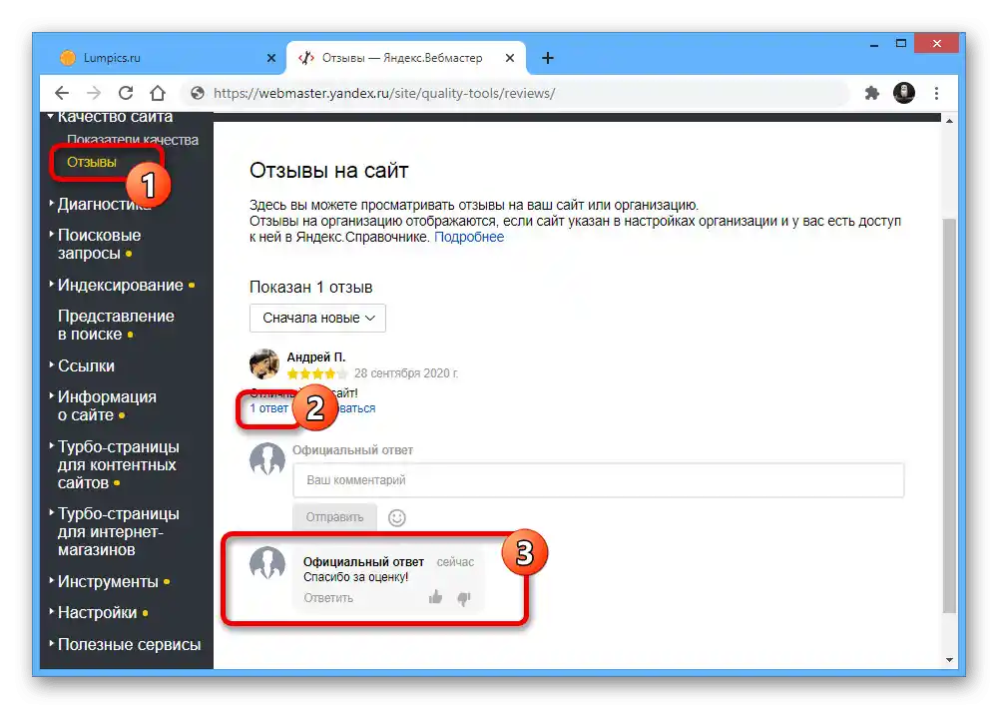Reload the page with the refresh icon
This screenshot has height=709, width=998.
(x=126, y=93)
